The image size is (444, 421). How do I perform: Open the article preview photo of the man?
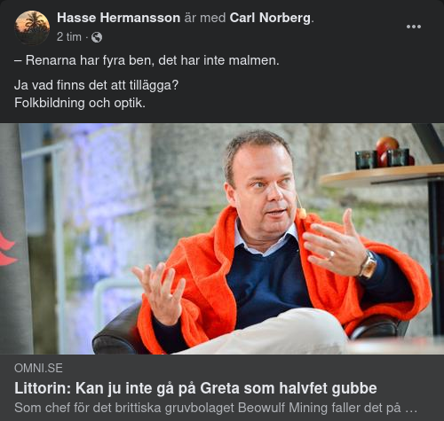(x=222, y=238)
